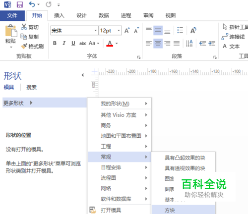
Task: Open the 工程 submenu
Action: tap(120, 146)
